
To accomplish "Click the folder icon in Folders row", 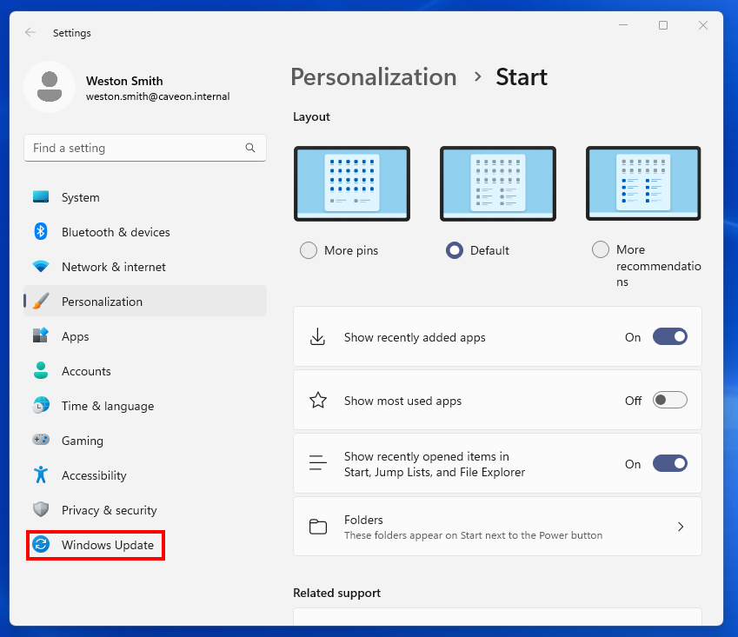I will click(x=318, y=527).
